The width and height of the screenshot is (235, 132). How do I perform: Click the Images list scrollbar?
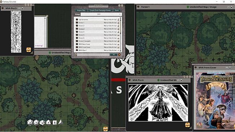point(121,34)
